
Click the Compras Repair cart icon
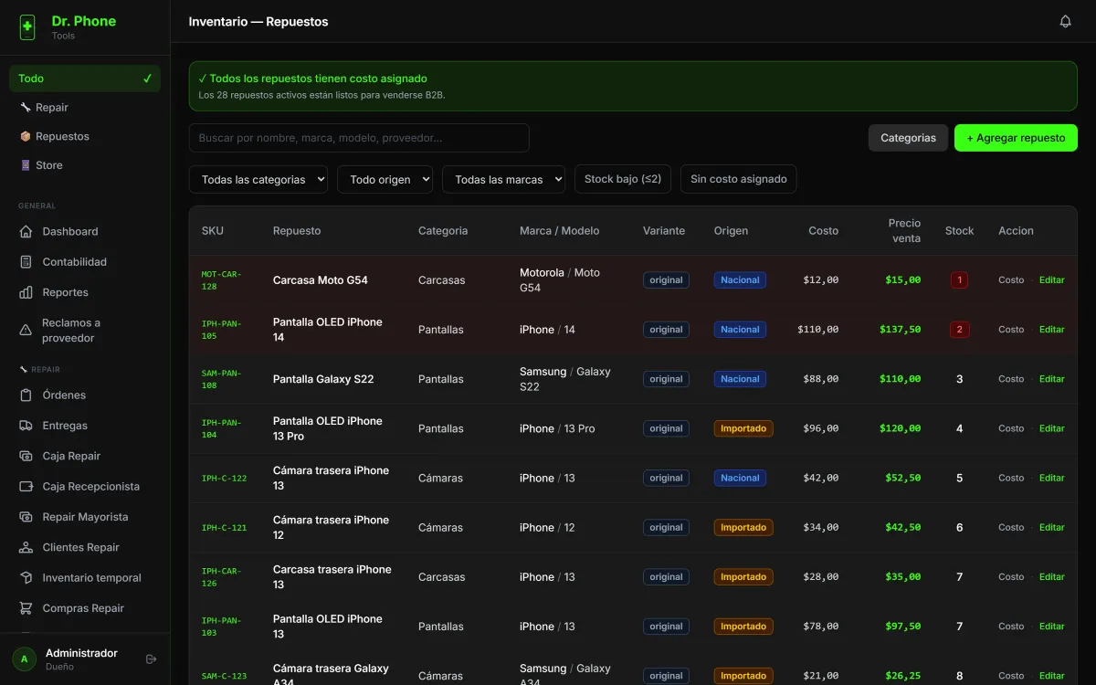pos(26,608)
